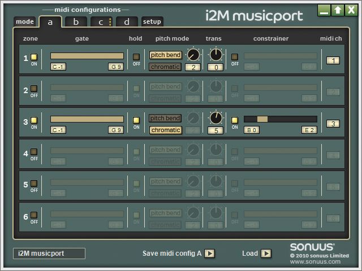Select pitch bend mode for zone 1

pos(165,55)
